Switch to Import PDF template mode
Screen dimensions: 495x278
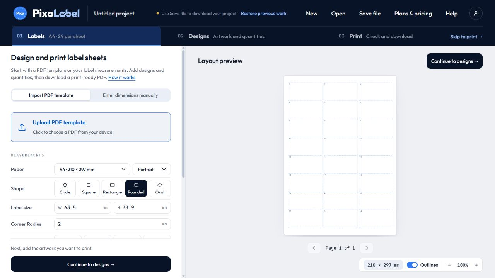51,95
